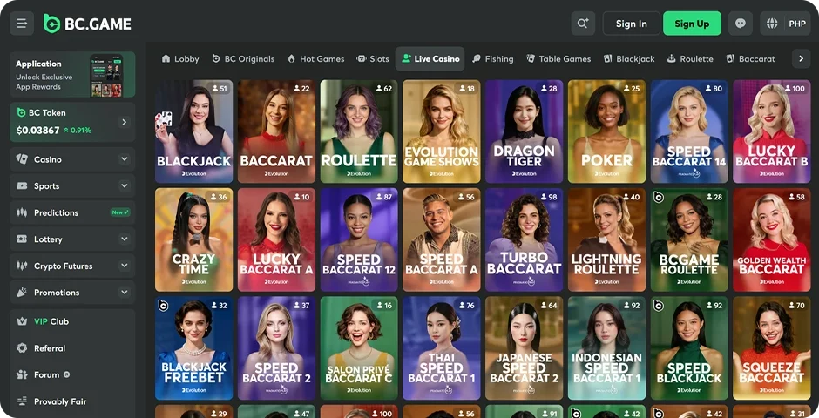Open the Baccarat category tab
Screen dimensions: 819x418
click(x=751, y=58)
